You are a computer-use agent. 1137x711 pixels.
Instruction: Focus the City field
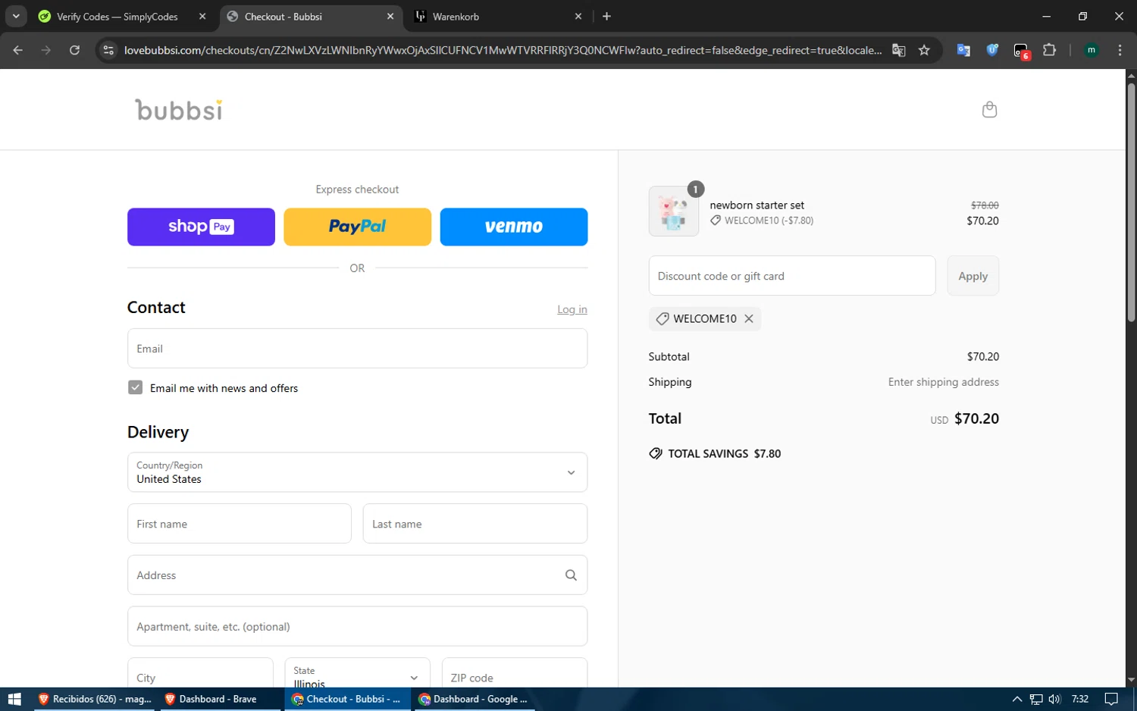point(200,675)
